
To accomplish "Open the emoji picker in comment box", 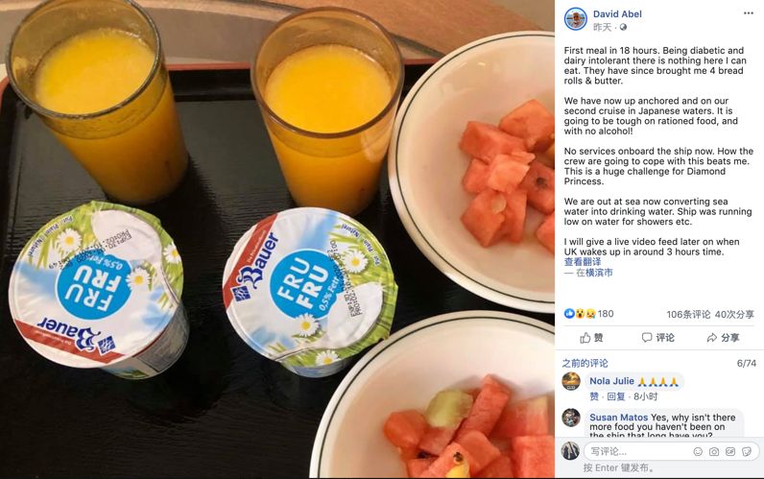I will click(x=698, y=452).
